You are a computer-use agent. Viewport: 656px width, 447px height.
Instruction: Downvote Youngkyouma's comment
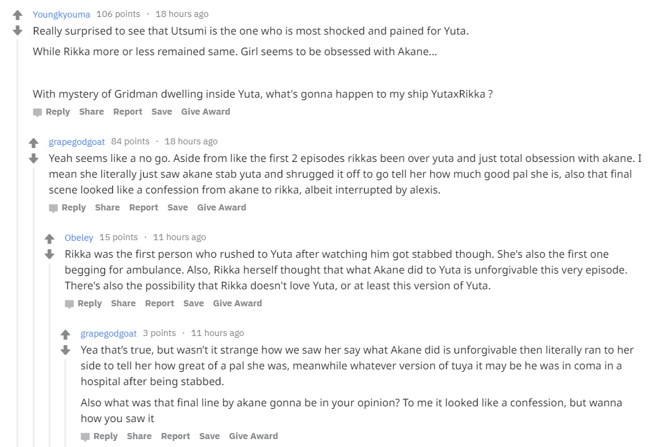[18, 30]
